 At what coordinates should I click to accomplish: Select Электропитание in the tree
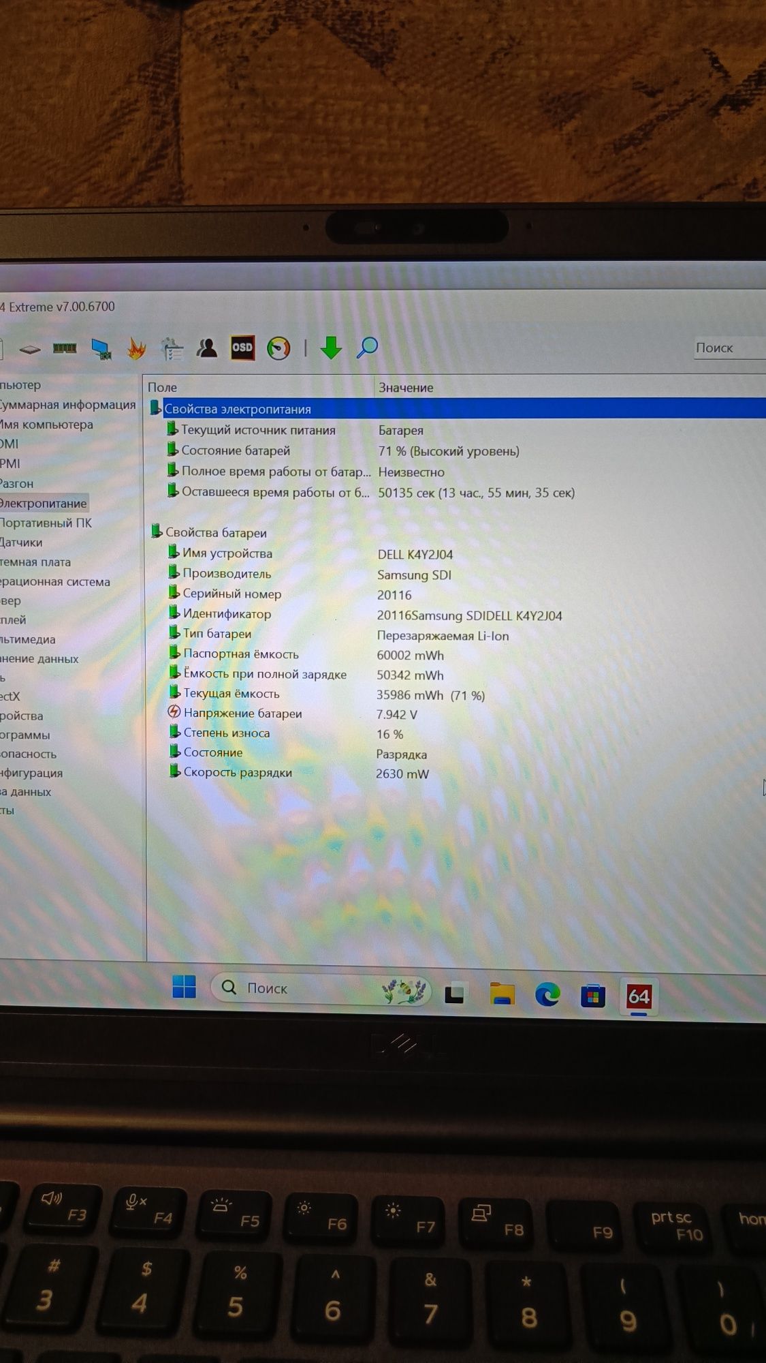tap(44, 504)
